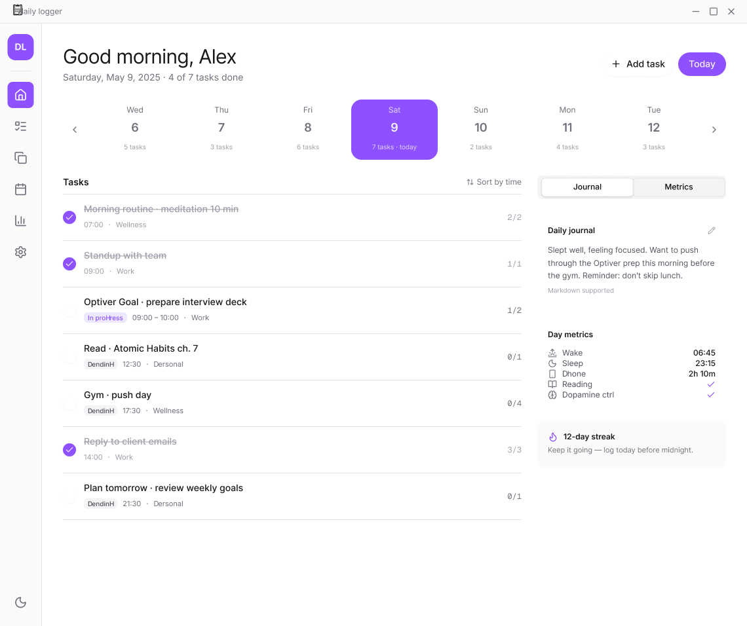
Task: Open the bar chart analytics sidebar icon
Action: click(20, 221)
